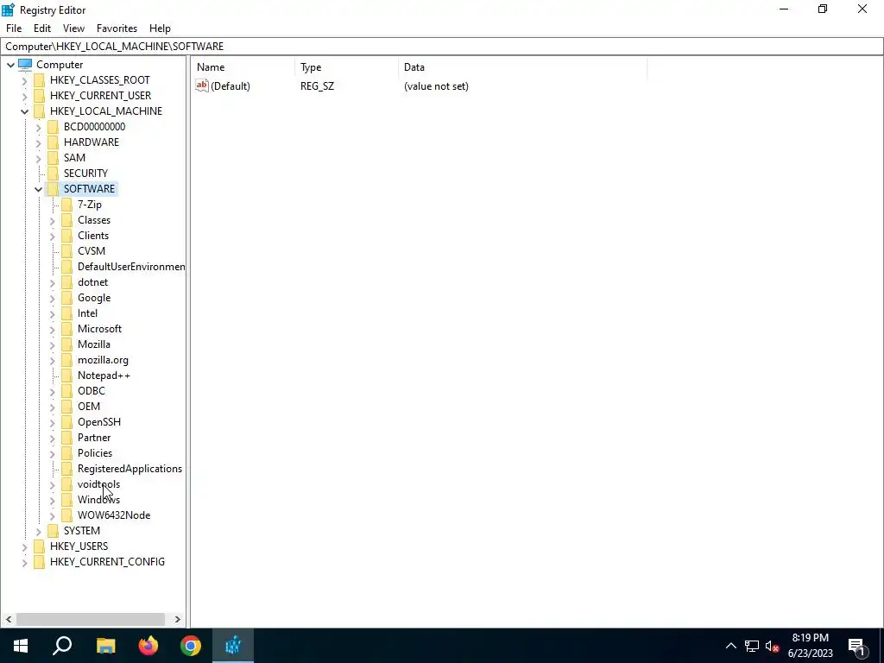Click the Policies folder icon
This screenshot has height=663, width=884.
(x=67, y=453)
